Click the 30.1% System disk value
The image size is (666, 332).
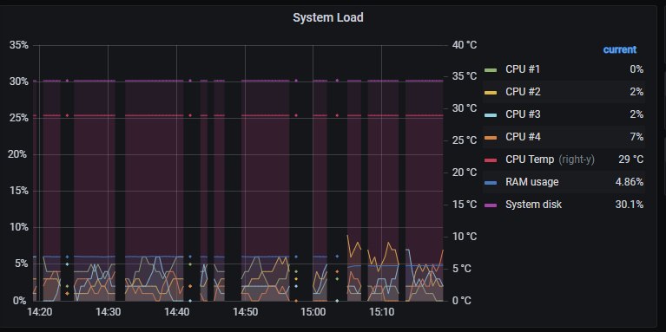[x=629, y=205]
